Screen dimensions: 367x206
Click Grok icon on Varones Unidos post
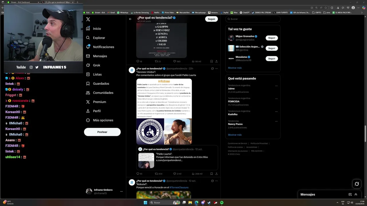(212, 69)
